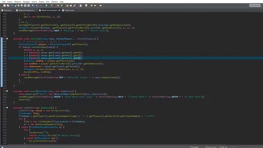Screen dimensions: 263x148
Task: Open the Refactor menu
Action: click(18, 2)
